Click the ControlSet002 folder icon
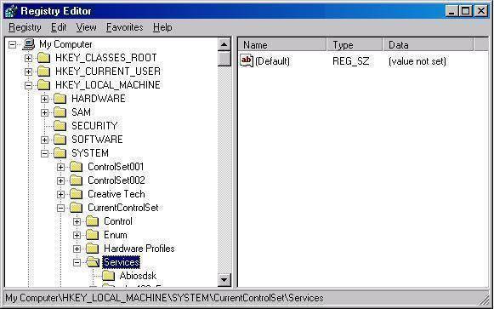 [76, 180]
